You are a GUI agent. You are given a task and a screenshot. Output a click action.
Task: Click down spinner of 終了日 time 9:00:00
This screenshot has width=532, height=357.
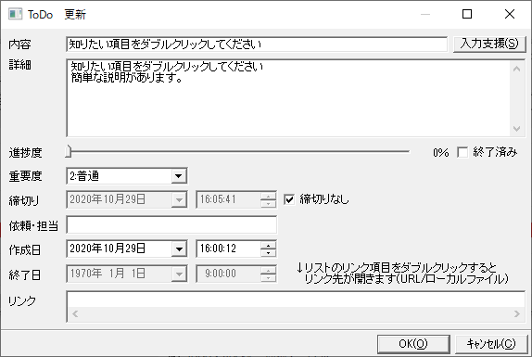click(269, 277)
